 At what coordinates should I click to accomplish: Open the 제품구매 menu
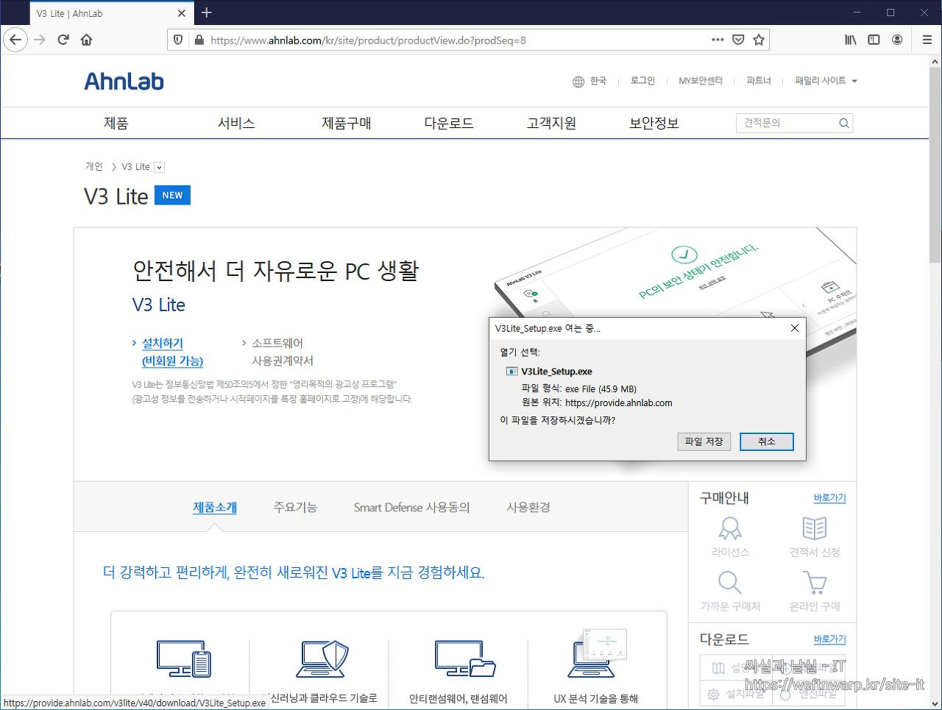pyautogui.click(x=346, y=123)
